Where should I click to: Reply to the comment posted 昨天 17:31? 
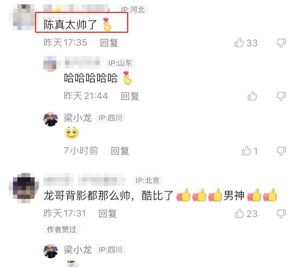pyautogui.click(x=108, y=214)
